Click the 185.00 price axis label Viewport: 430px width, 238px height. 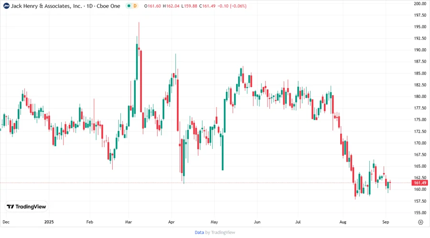tap(420, 74)
